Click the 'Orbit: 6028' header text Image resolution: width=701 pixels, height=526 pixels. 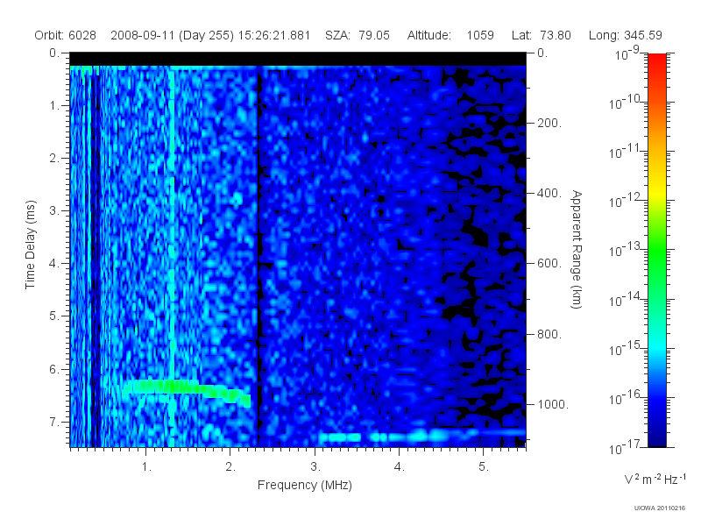pos(65,35)
